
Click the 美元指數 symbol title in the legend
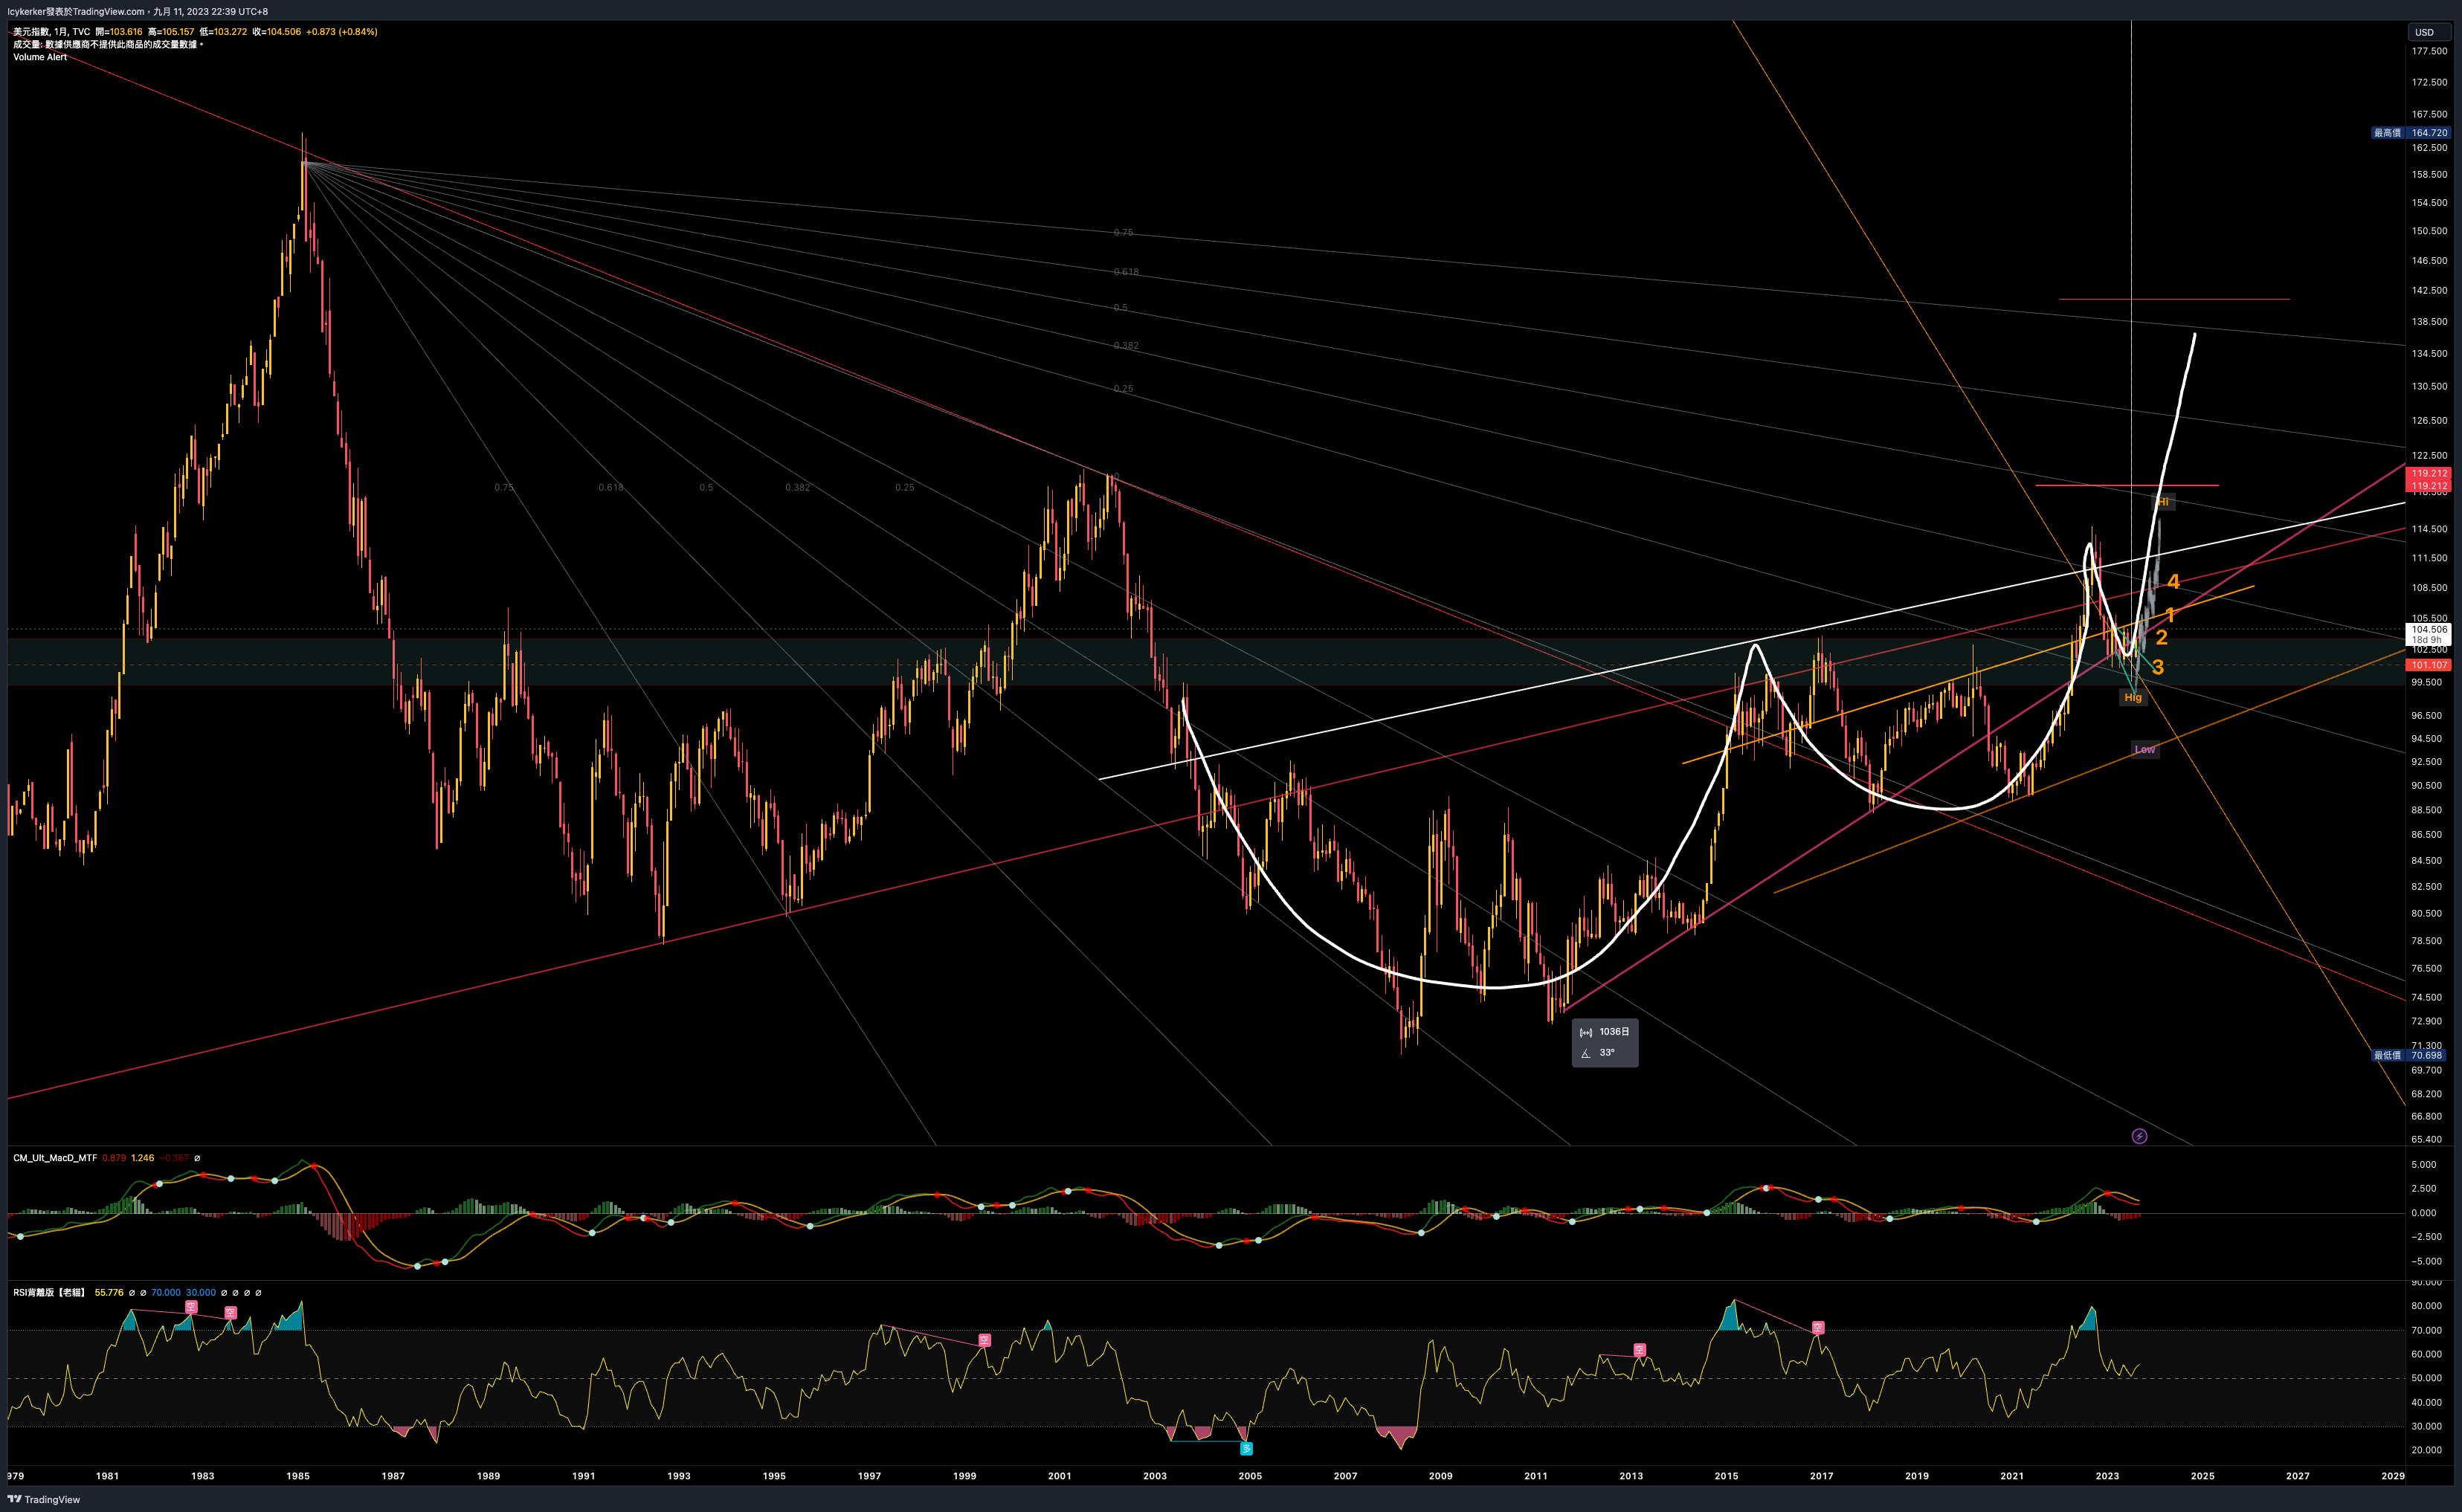point(31,32)
